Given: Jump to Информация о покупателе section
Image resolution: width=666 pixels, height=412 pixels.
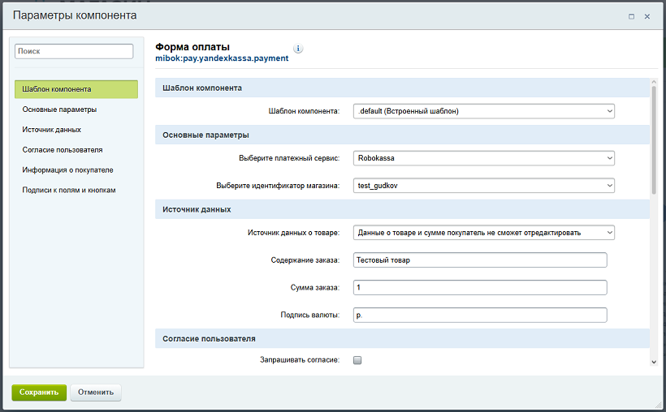Looking at the screenshot, I should click(x=67, y=170).
